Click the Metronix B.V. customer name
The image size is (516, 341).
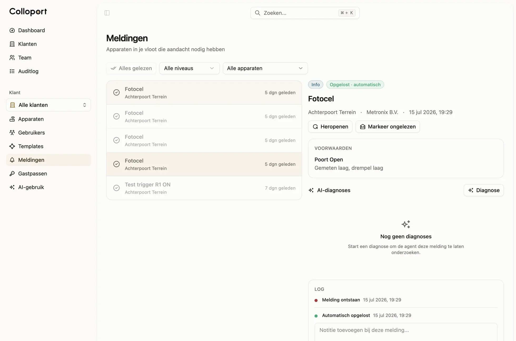[x=382, y=112]
